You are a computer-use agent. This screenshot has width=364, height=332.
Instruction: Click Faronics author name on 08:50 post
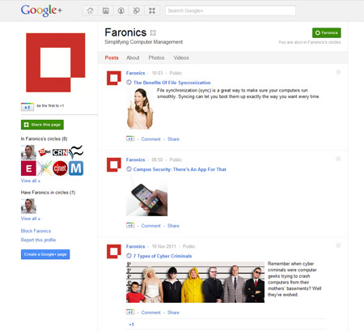tap(135, 160)
